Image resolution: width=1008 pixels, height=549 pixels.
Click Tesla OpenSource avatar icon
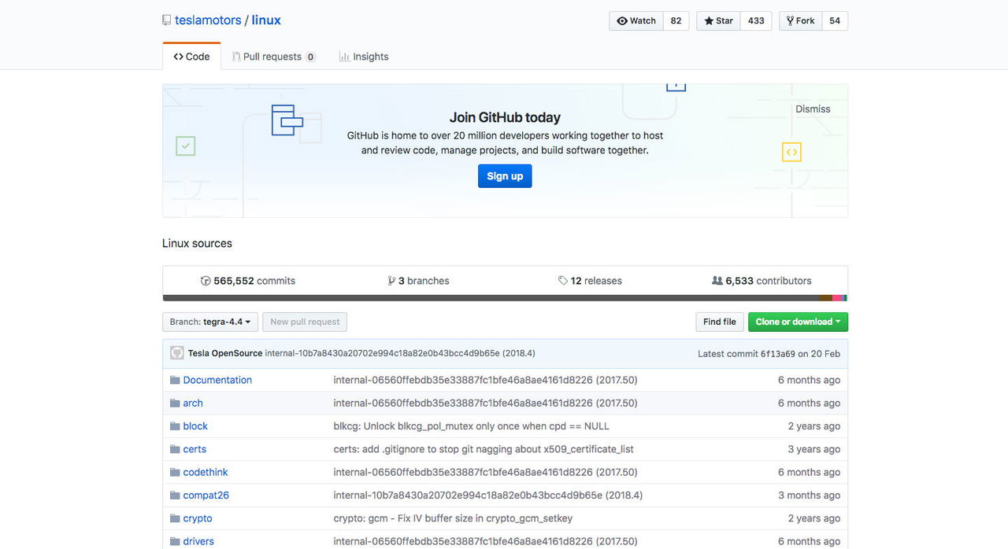(177, 353)
